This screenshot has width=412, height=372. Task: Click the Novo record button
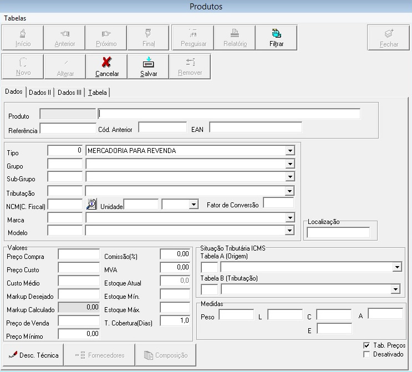pyautogui.click(x=23, y=67)
